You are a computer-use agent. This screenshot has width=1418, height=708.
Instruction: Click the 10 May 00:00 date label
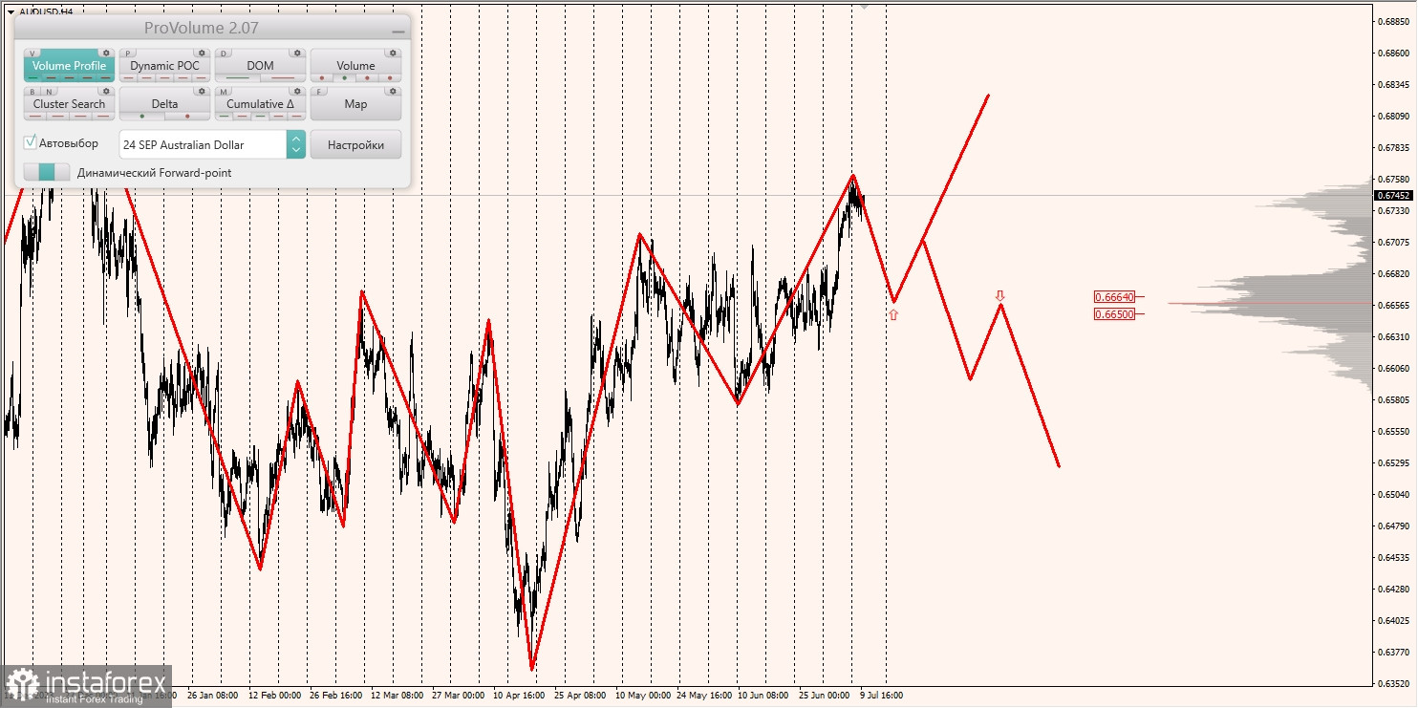tap(642, 696)
